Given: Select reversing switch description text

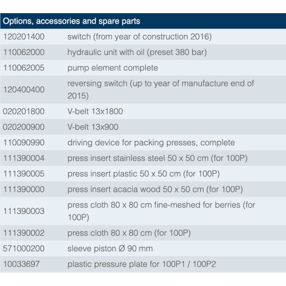Looking at the screenshot, I should coord(161,90).
